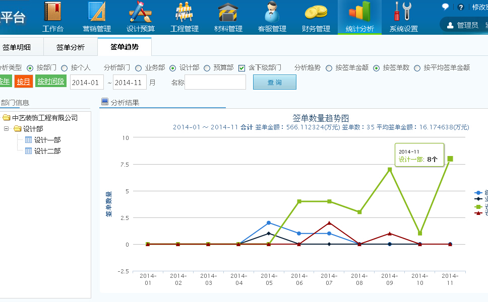The height and width of the screenshot is (302, 488).
Task: Select the 按个人 analysis type radio
Action: pos(65,68)
